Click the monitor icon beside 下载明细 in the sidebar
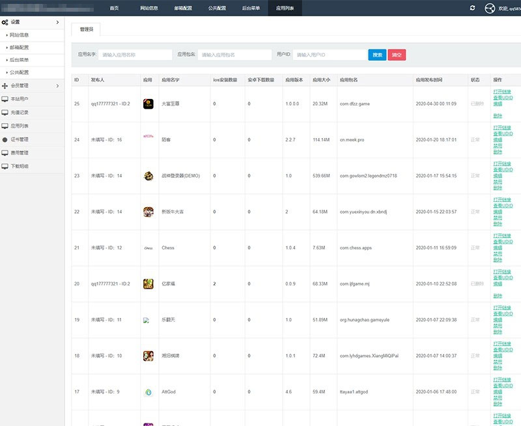This screenshot has width=521, height=426. [x=5, y=166]
